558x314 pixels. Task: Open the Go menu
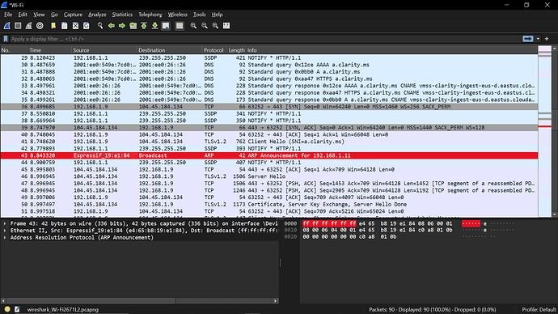point(54,15)
